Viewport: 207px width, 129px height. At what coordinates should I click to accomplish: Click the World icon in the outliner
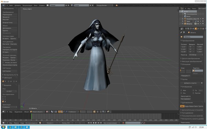pos(185,17)
